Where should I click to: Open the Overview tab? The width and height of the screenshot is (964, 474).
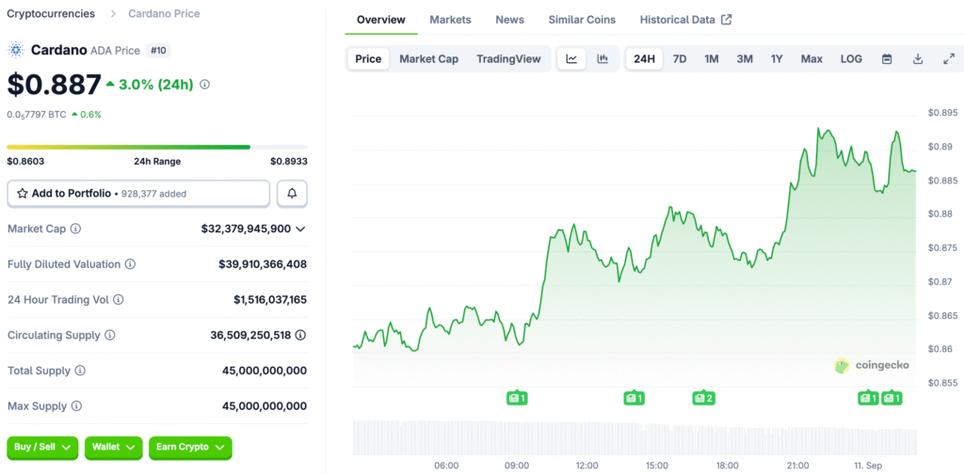tap(381, 20)
